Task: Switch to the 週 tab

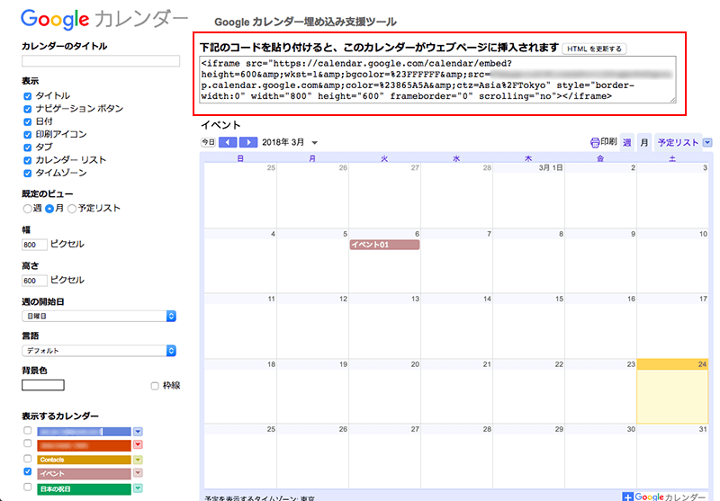Action: coord(626,143)
